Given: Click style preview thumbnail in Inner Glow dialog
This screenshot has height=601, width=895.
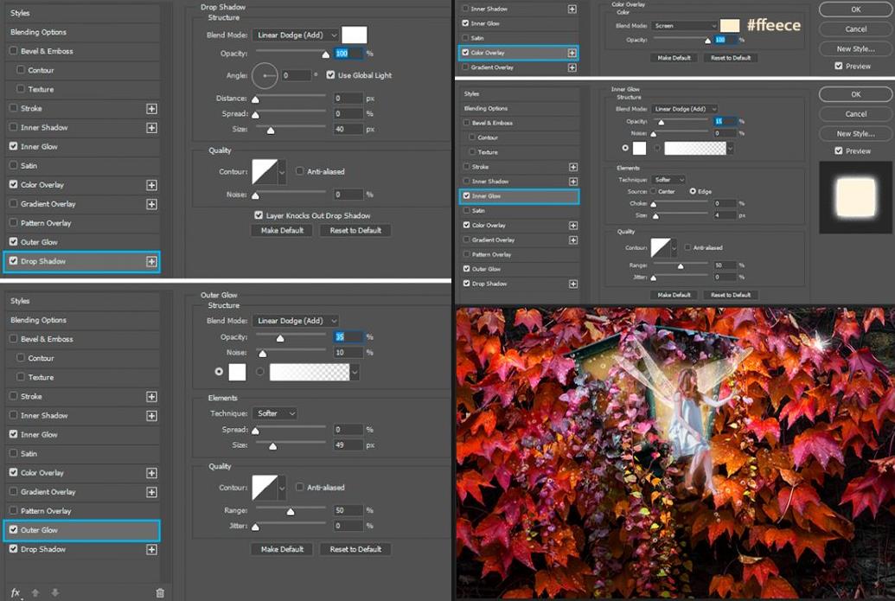Looking at the screenshot, I should tap(855, 197).
